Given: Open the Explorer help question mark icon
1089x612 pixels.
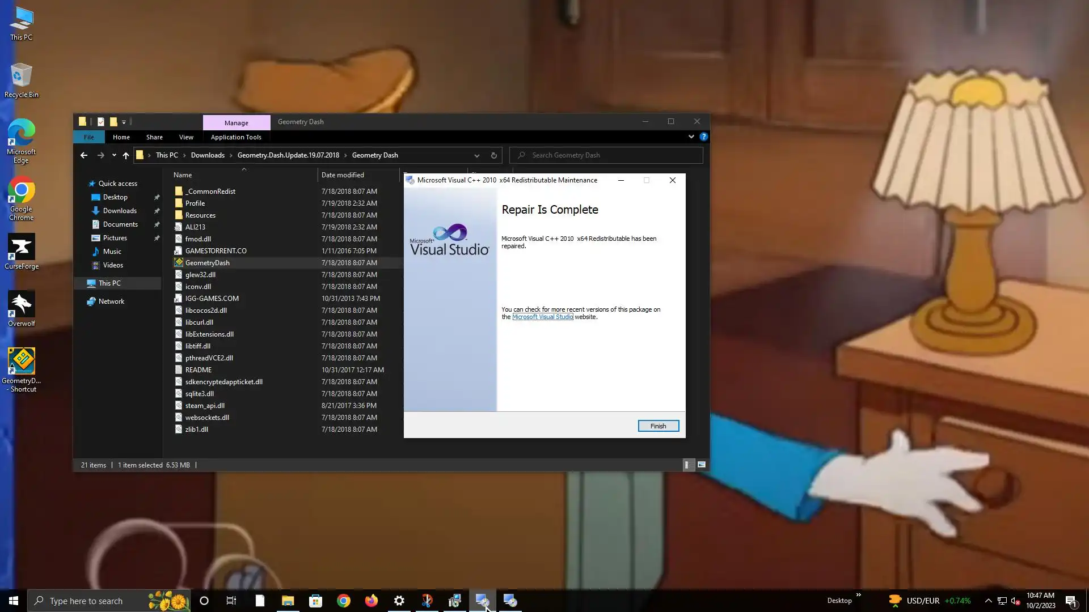Looking at the screenshot, I should pyautogui.click(x=703, y=137).
